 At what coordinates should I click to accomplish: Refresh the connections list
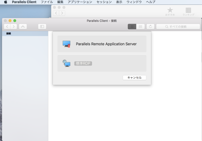click(x=150, y=27)
